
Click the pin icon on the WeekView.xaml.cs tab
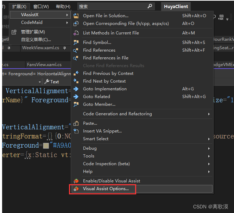64,48
